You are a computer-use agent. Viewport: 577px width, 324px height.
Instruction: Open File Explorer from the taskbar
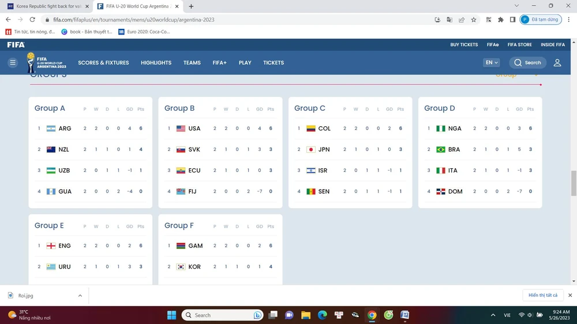[306, 315]
